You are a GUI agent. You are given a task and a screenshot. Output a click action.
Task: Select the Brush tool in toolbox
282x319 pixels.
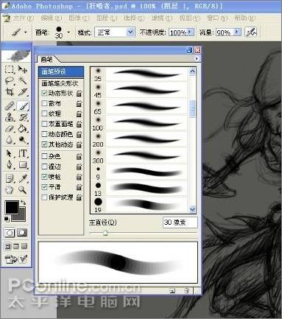23,106
